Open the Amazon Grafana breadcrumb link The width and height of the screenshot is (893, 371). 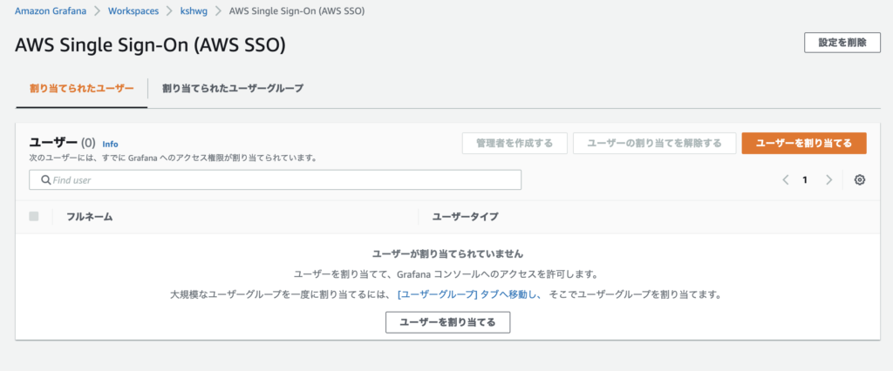coord(51,10)
